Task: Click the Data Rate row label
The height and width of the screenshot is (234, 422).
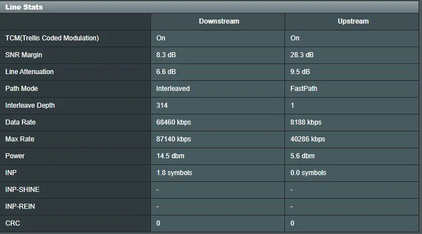Action: coord(20,122)
